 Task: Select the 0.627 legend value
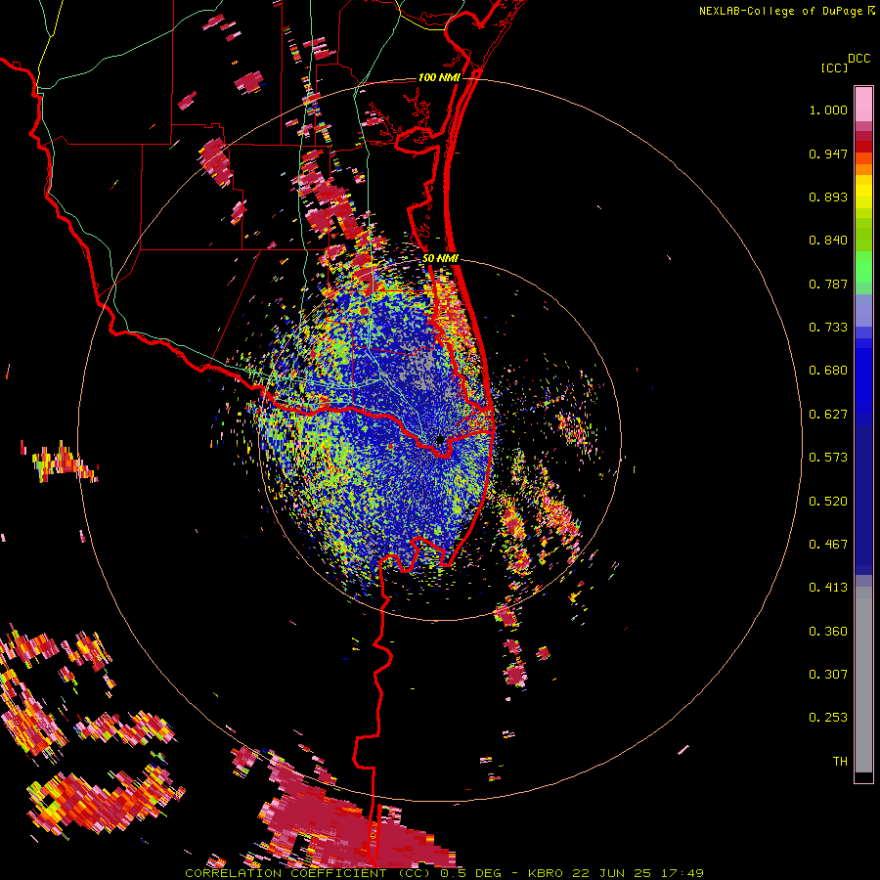[x=828, y=415]
